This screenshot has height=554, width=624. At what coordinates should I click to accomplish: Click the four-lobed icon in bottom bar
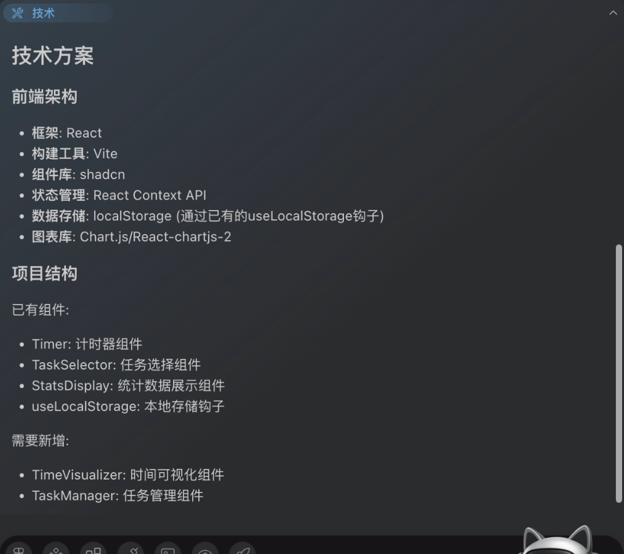coord(18,549)
